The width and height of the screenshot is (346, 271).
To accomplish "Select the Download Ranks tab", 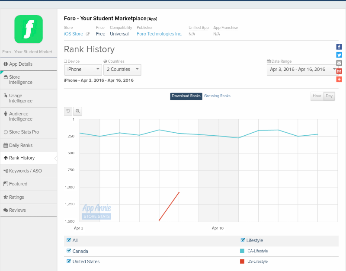I will 186,96.
